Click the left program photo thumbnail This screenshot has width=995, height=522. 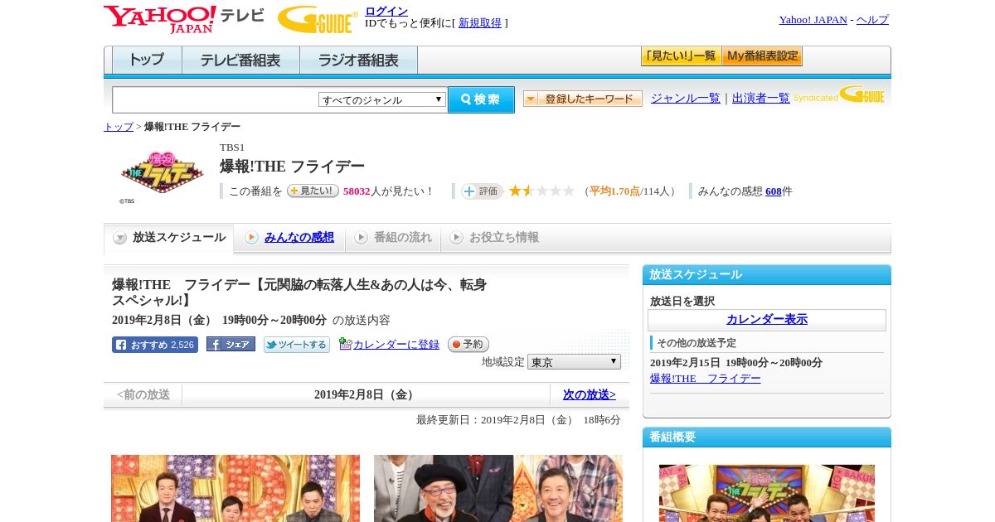click(x=235, y=488)
